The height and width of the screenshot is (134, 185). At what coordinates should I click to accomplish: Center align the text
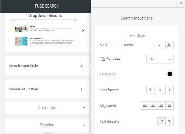click(153, 106)
